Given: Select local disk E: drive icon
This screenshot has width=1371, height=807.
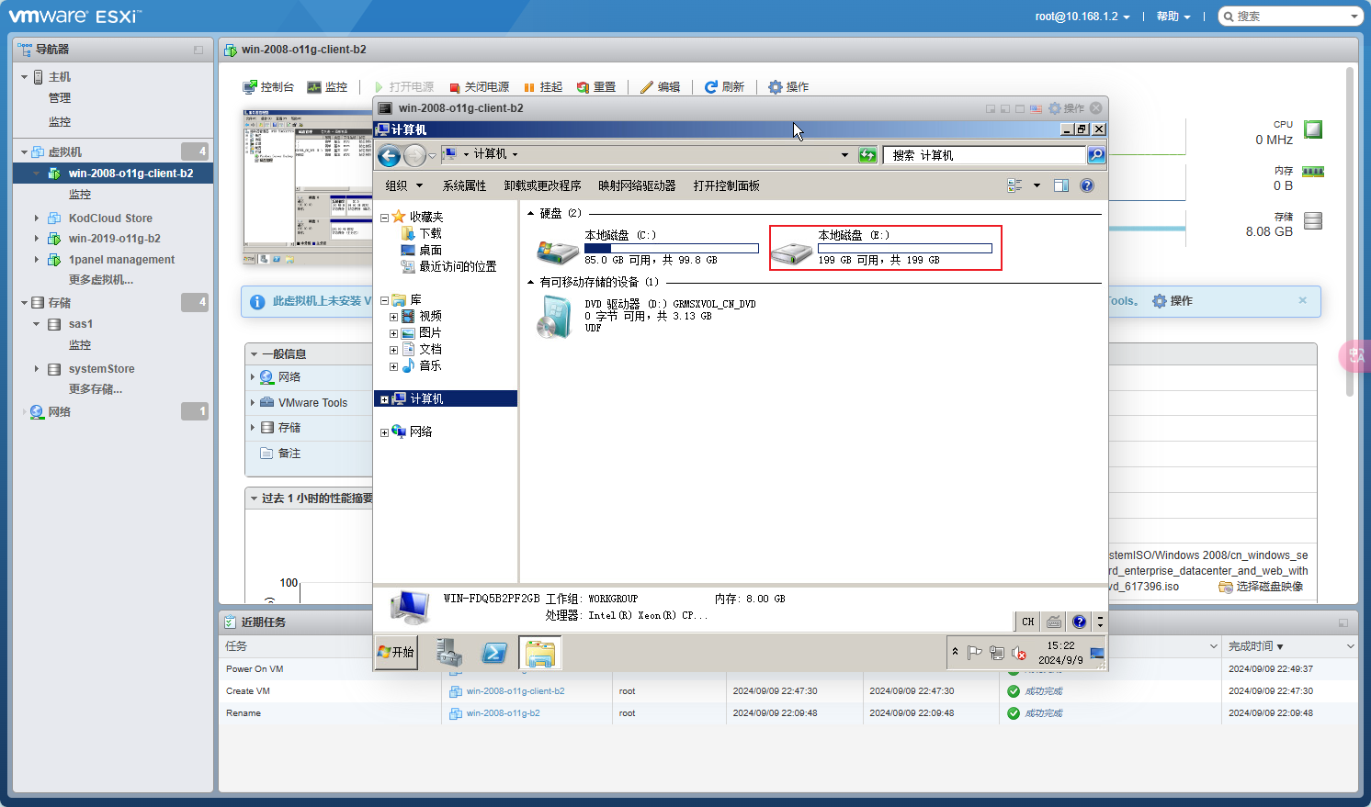Looking at the screenshot, I should (x=792, y=251).
